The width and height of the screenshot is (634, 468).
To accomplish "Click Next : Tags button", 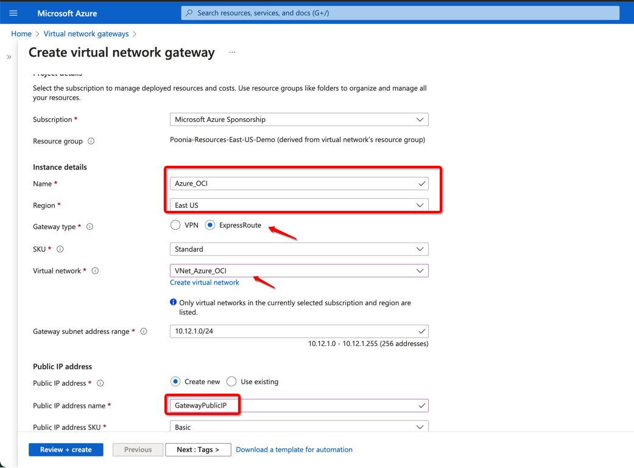I will click(198, 450).
